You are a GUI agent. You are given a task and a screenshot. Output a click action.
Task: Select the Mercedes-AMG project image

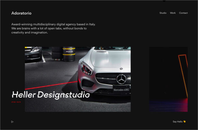click(78, 79)
